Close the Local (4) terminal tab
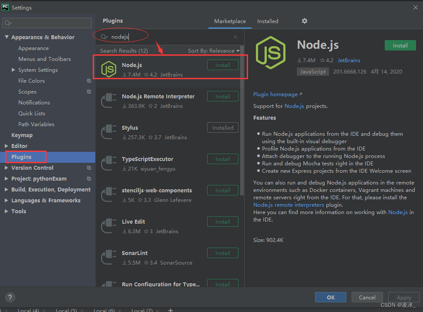This screenshot has width=423, height=312. 44,310
